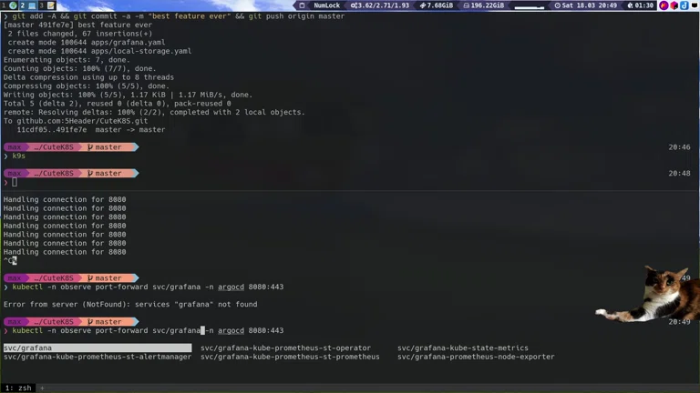Click the volume bar in top panel
This screenshot has width=700, height=393.
pyautogui.click(x=529, y=6)
